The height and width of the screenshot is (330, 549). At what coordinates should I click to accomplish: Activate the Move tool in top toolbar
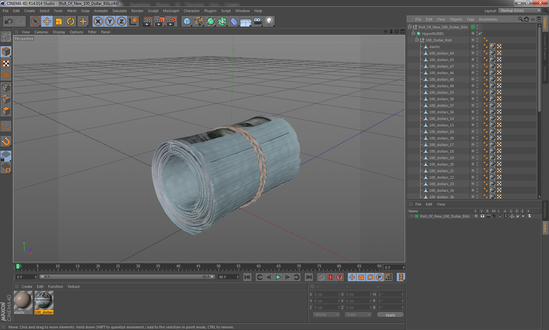(47, 22)
